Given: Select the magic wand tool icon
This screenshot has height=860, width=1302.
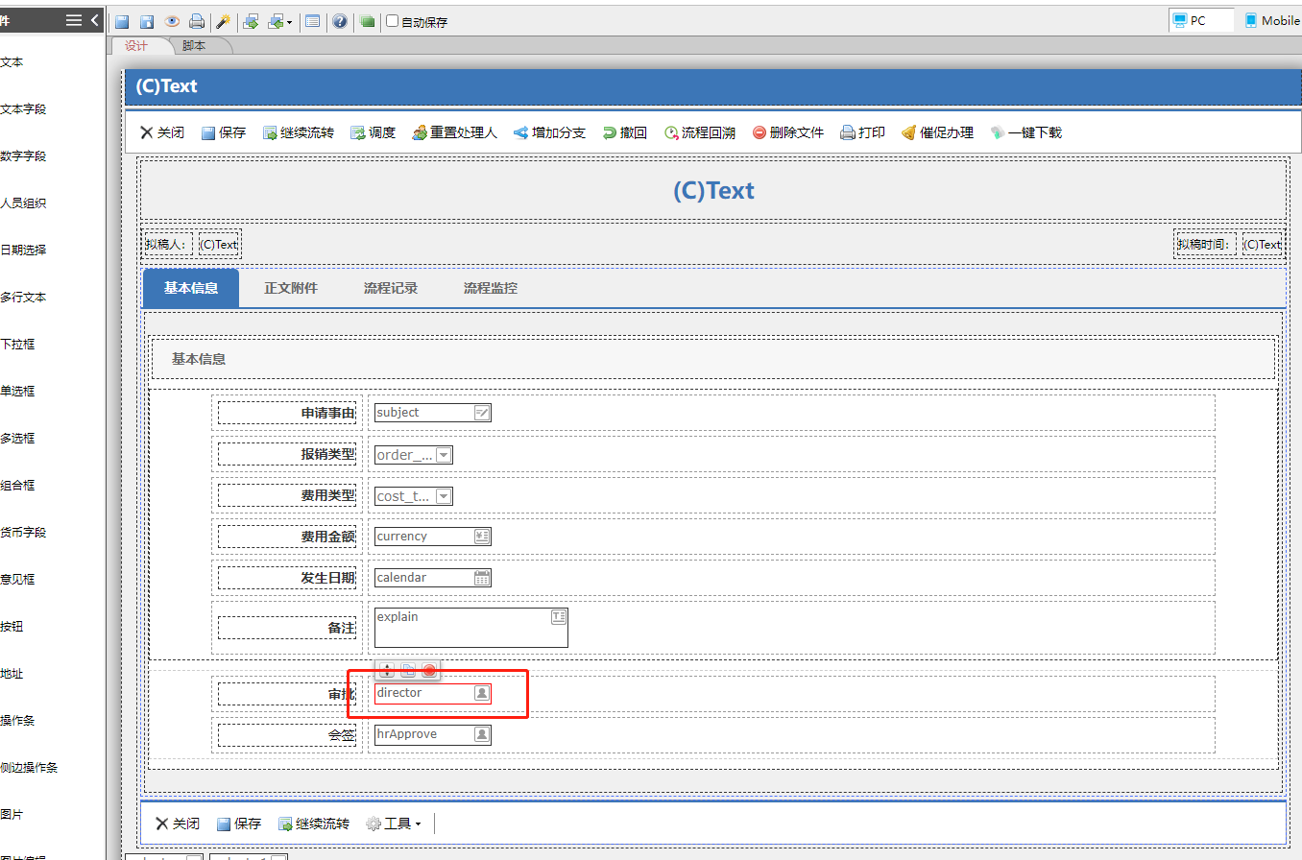Looking at the screenshot, I should pyautogui.click(x=223, y=21).
